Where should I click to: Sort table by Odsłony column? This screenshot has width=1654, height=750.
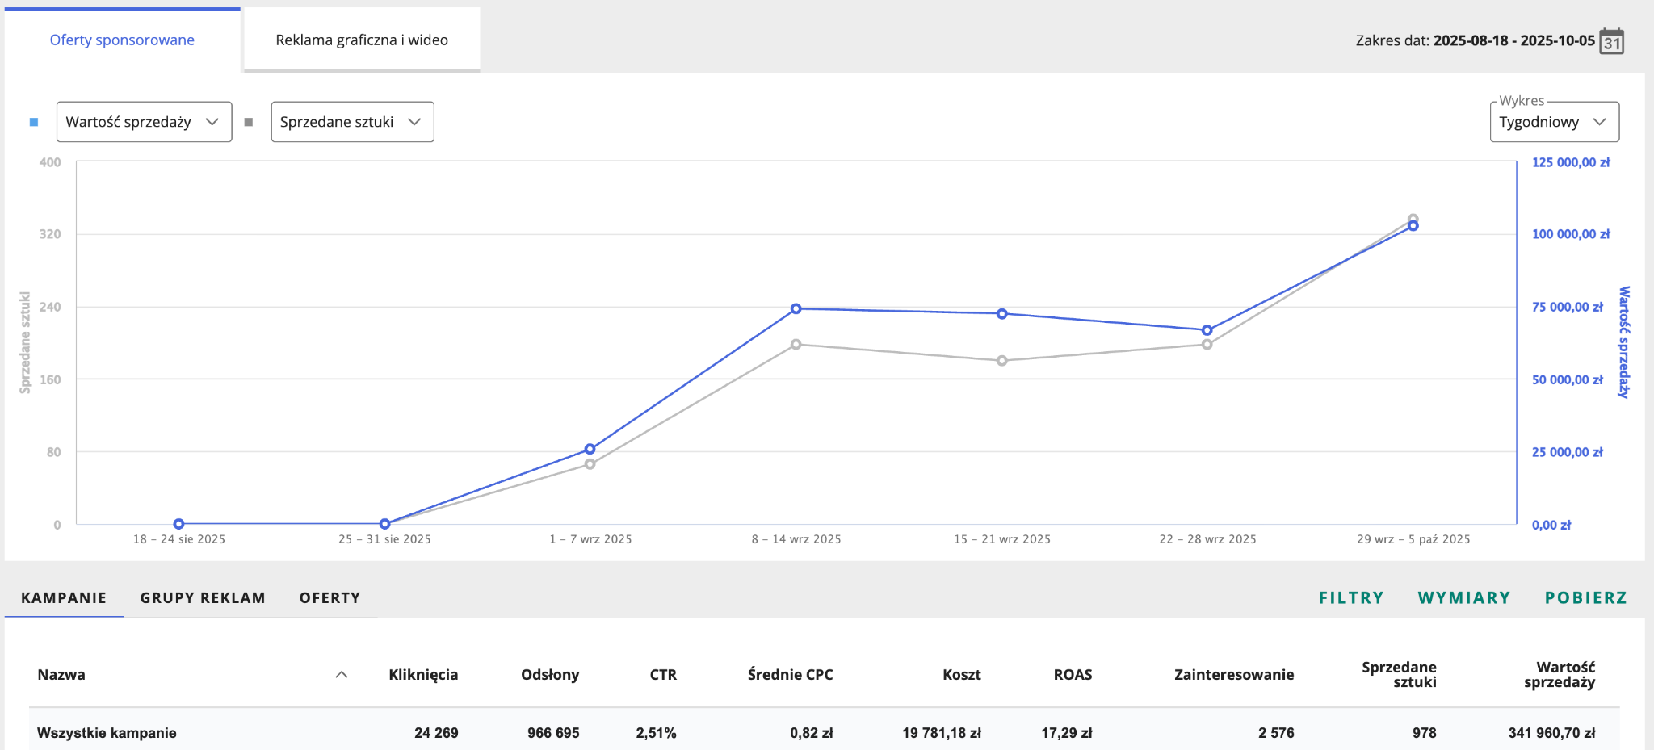[550, 675]
